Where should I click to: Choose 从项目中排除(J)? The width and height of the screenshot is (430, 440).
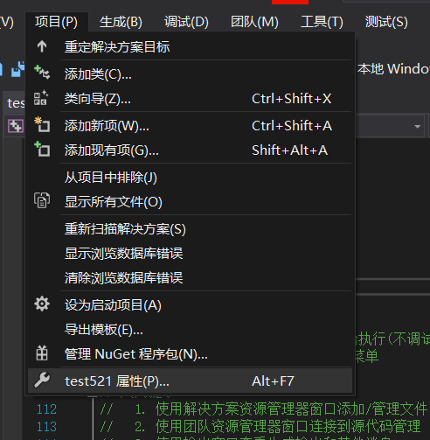(190, 178)
